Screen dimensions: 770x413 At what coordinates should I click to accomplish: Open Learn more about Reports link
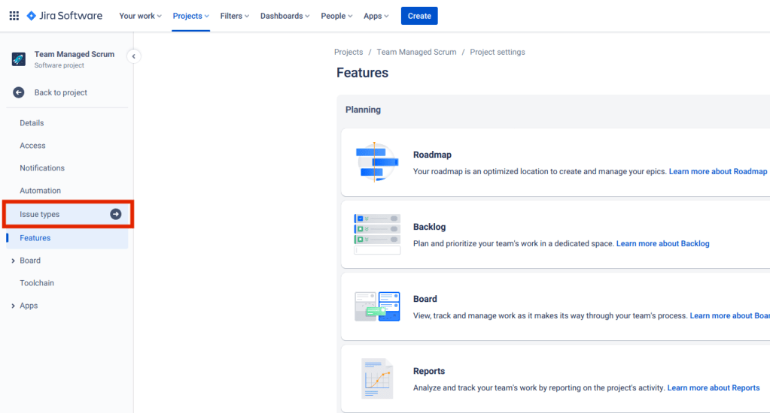pos(714,387)
